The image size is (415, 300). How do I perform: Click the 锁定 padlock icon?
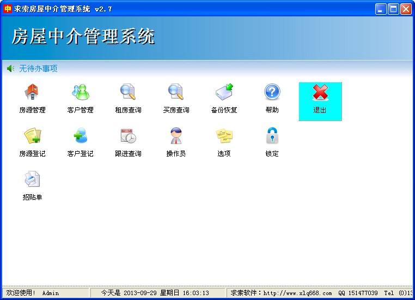(272, 135)
